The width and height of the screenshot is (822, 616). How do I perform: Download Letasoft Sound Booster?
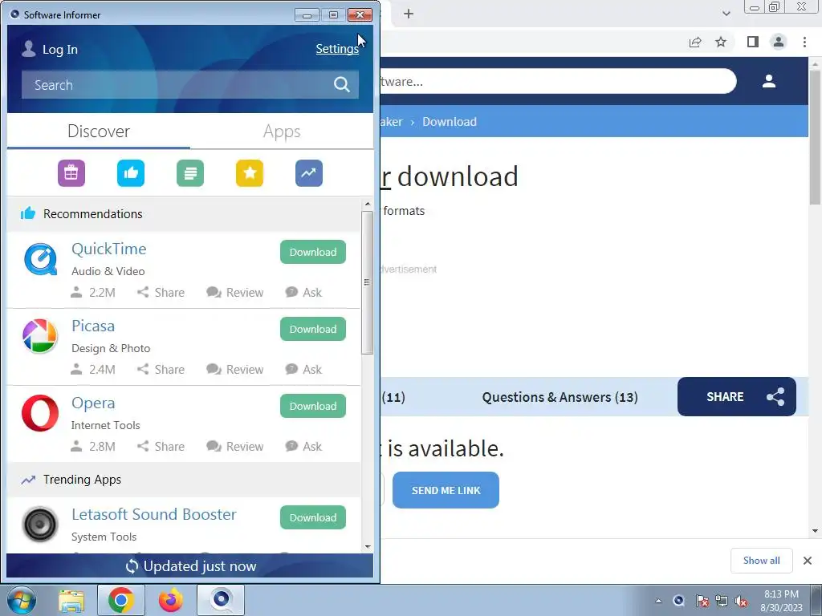tap(313, 517)
